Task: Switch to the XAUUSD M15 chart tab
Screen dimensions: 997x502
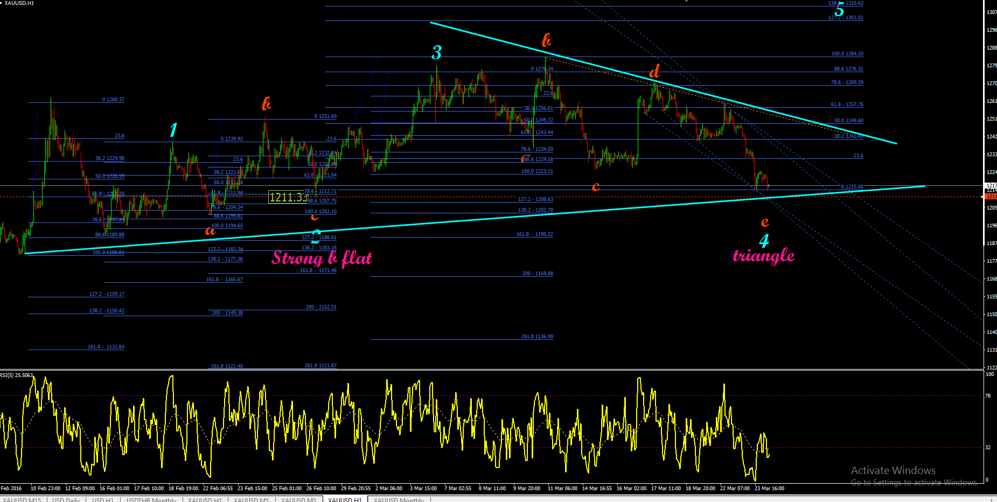Action: [x=22, y=500]
